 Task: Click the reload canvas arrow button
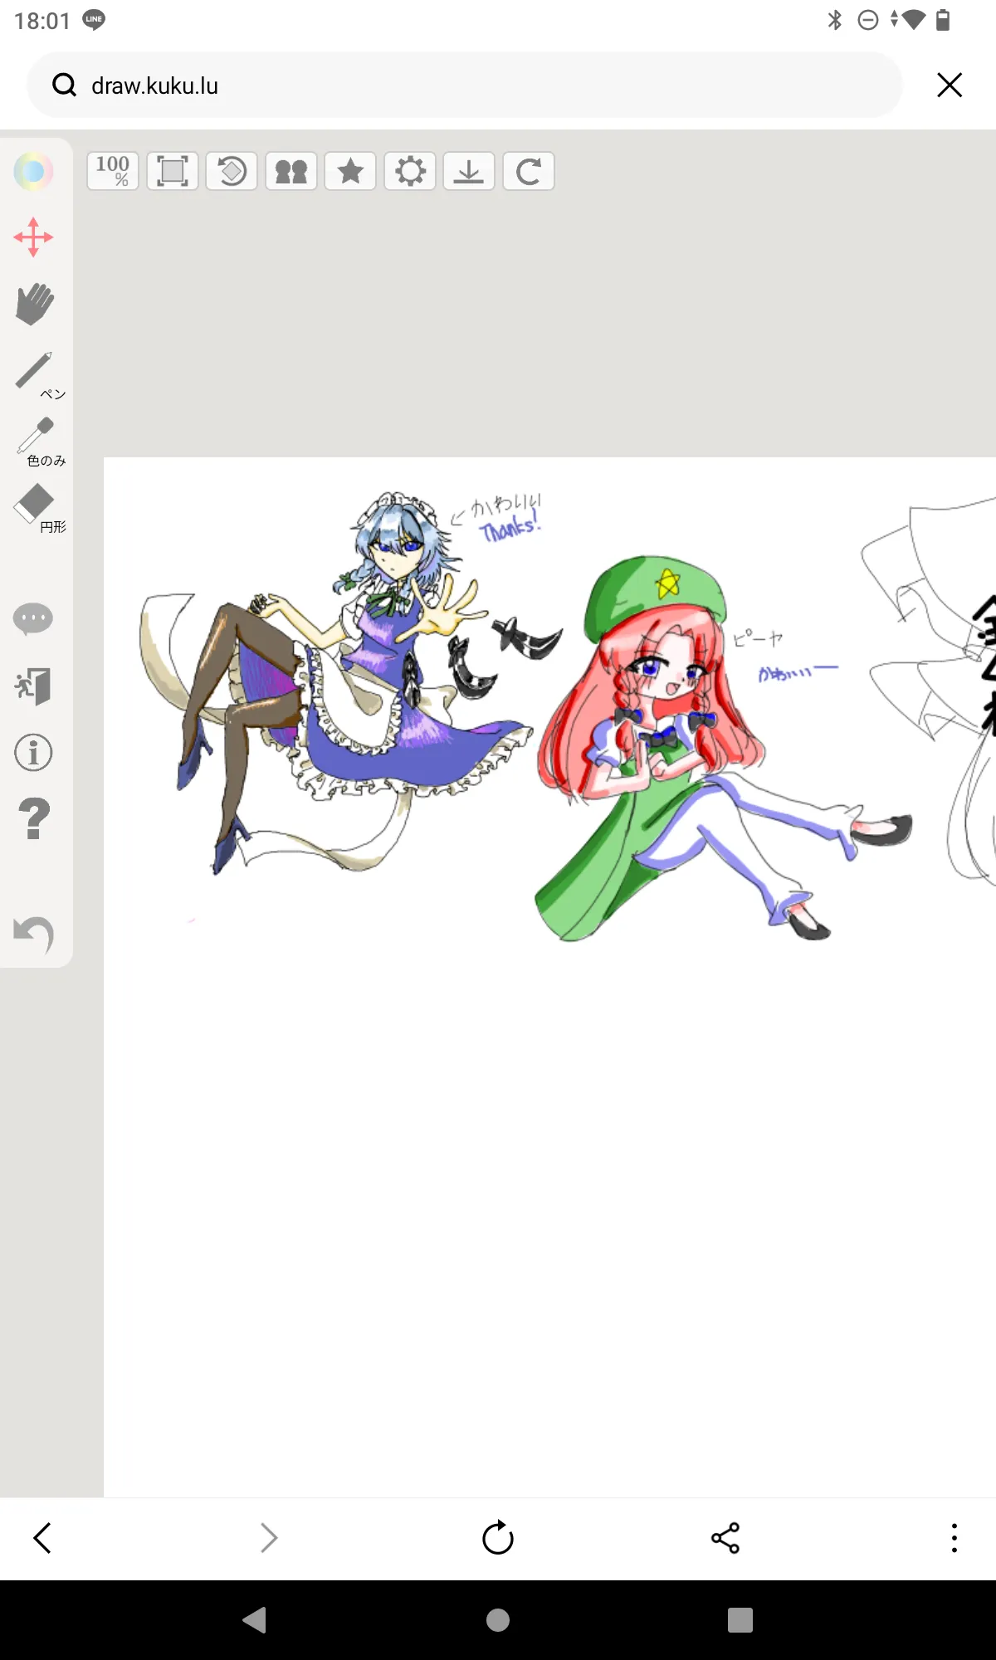(529, 171)
